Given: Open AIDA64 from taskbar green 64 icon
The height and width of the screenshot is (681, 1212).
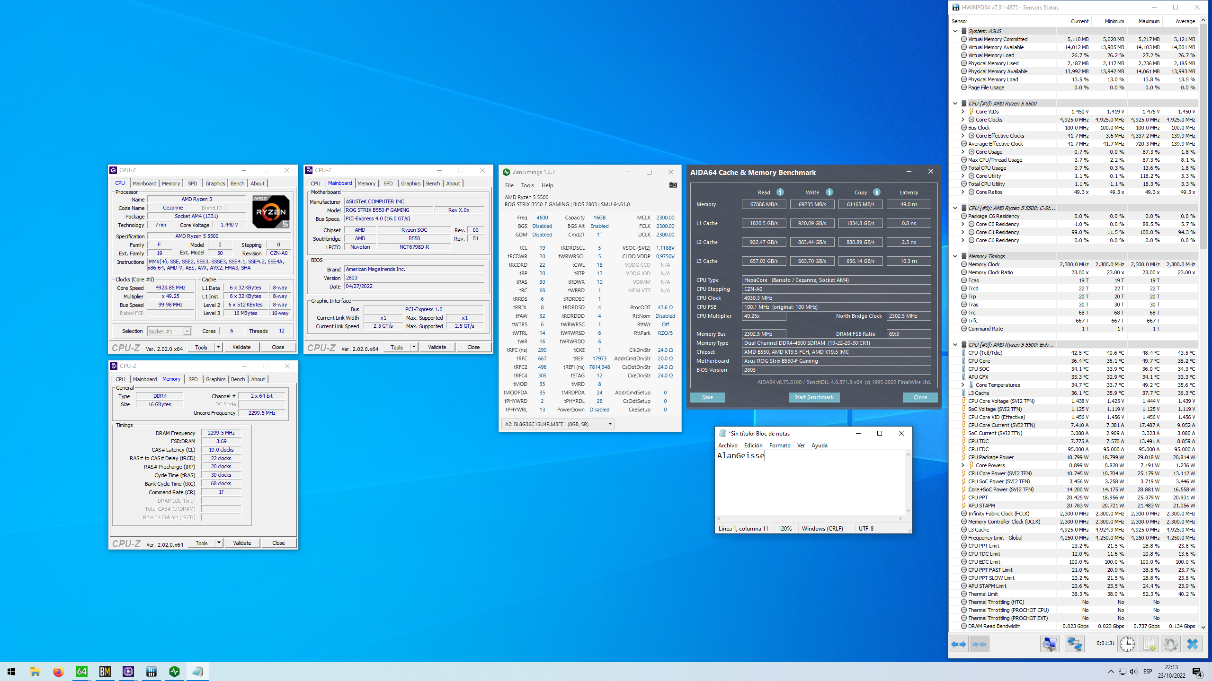Looking at the screenshot, I should [81, 672].
